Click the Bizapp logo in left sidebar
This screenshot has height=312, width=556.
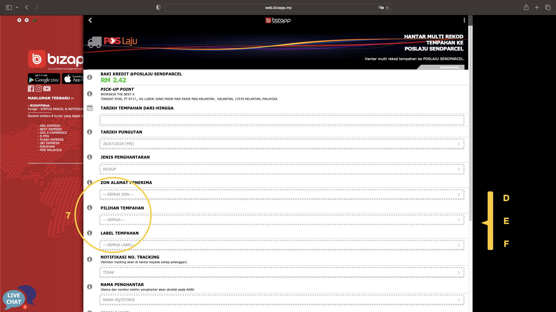point(56,60)
